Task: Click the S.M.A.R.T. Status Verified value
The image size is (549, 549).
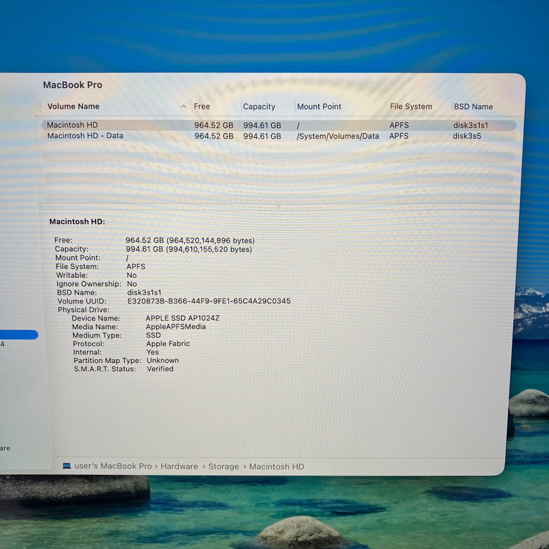Action: (160, 369)
